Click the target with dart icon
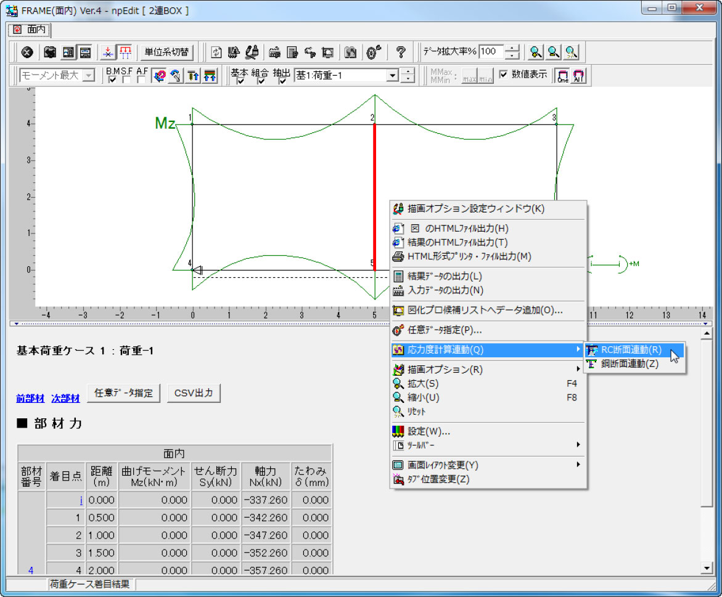The image size is (722, 597). coord(374,52)
